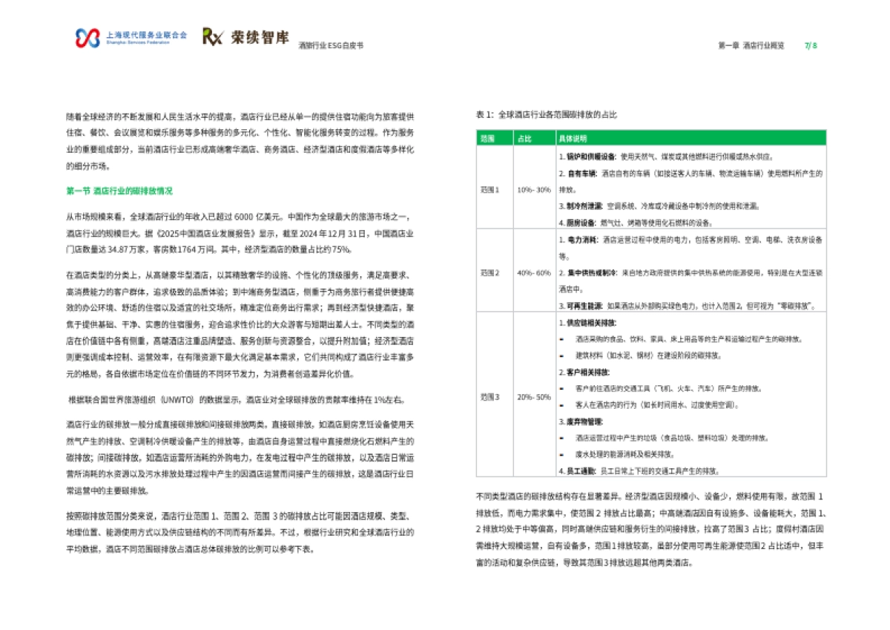Select the Rx 荣续智库 logo icon

[213, 36]
